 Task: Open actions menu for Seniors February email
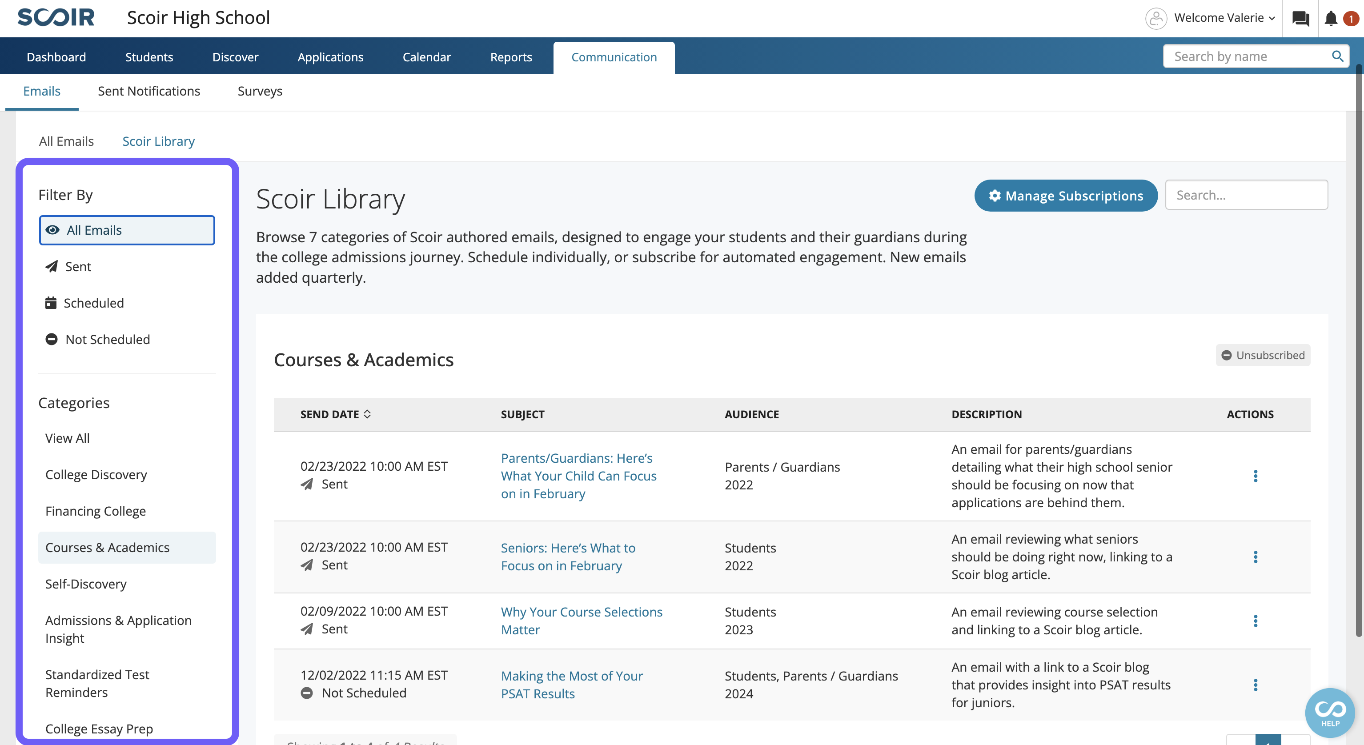(x=1255, y=557)
